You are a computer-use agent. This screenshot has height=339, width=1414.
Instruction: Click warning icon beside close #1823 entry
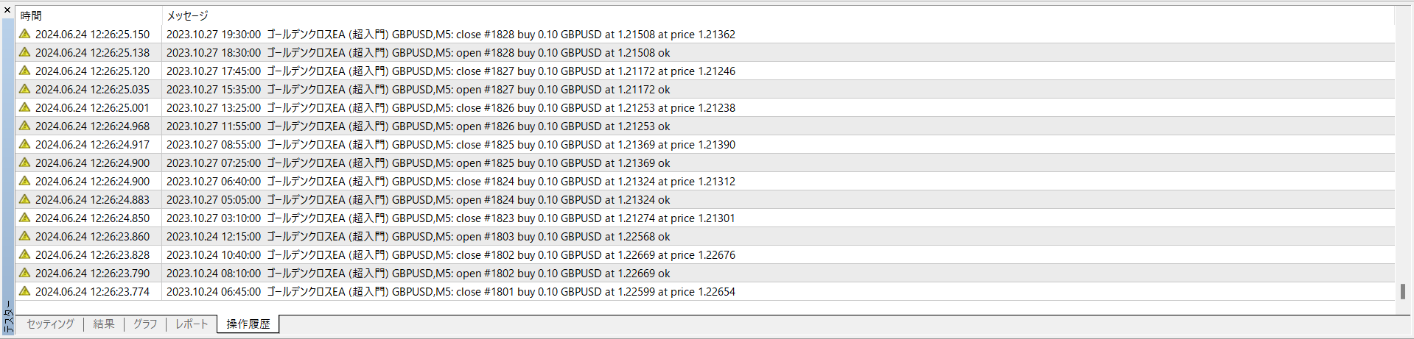pos(24,218)
